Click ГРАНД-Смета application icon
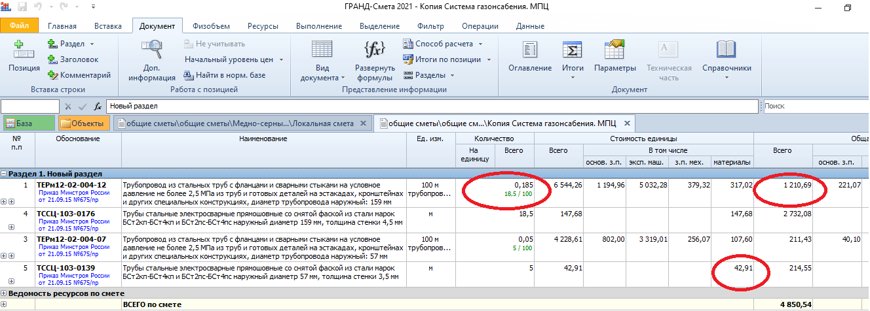This screenshot has height=311, width=870. click(7, 8)
